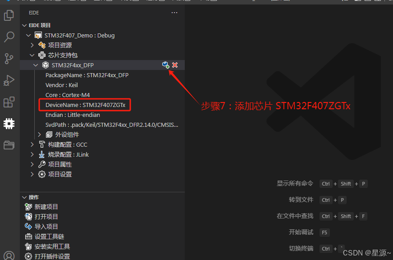The image size is (393, 260).
Task: Select the Endian : Little-endian row
Action: coord(102,115)
